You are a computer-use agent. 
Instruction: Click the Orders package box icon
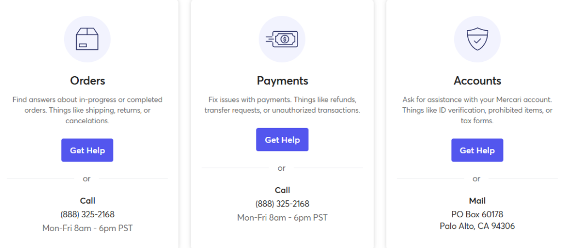(x=87, y=39)
